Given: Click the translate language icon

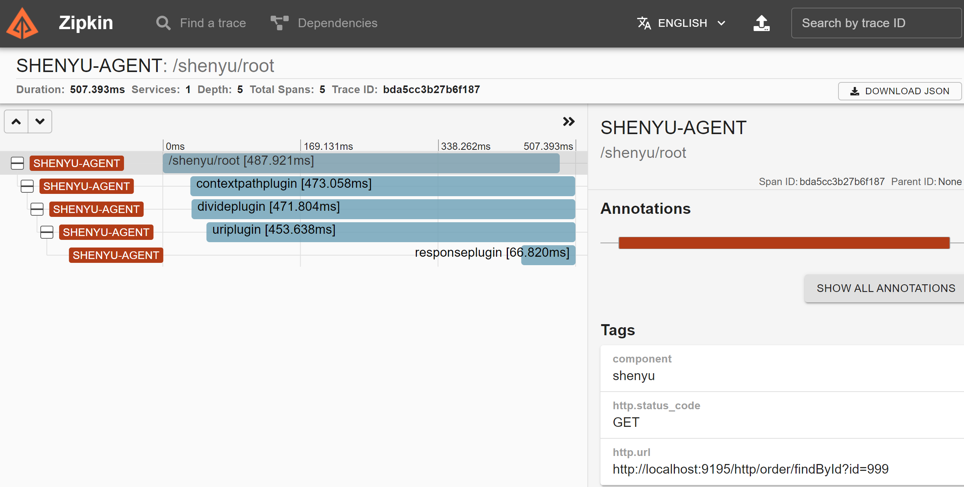Looking at the screenshot, I should (644, 23).
